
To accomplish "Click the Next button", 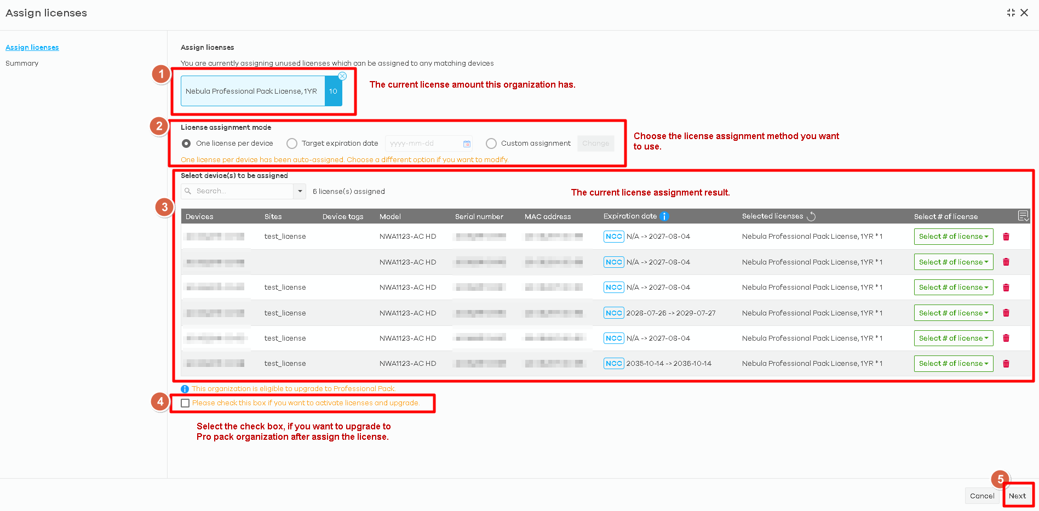I will [x=1017, y=496].
